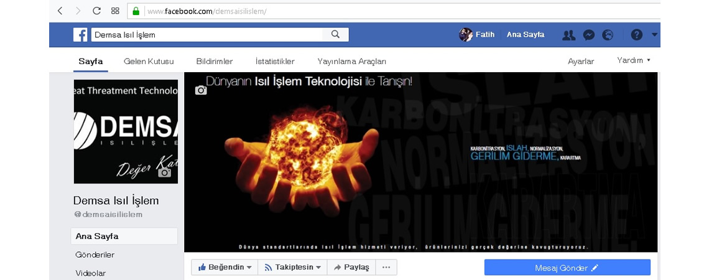
Task: Open the Messenger icon
Action: (589, 35)
